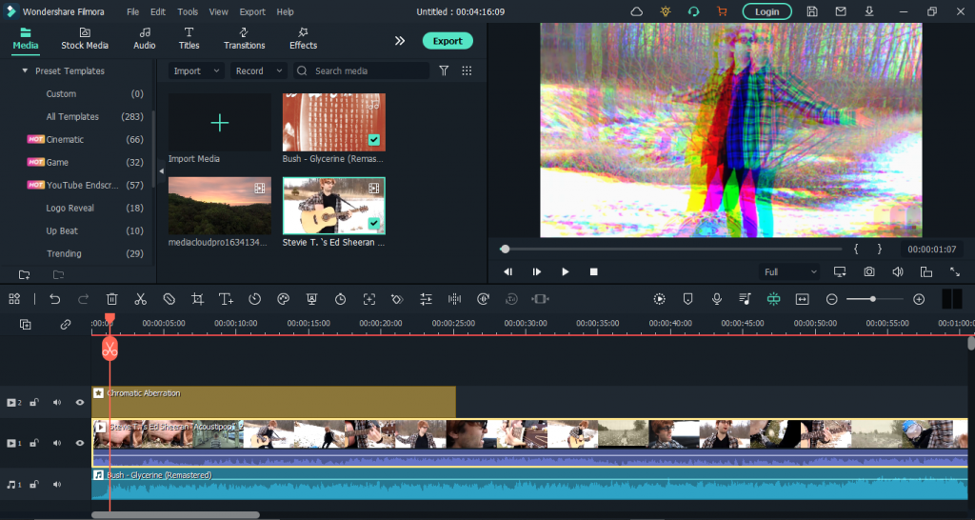Record voiceover with the microphone icon
Screen dimensions: 975x520
pos(716,299)
